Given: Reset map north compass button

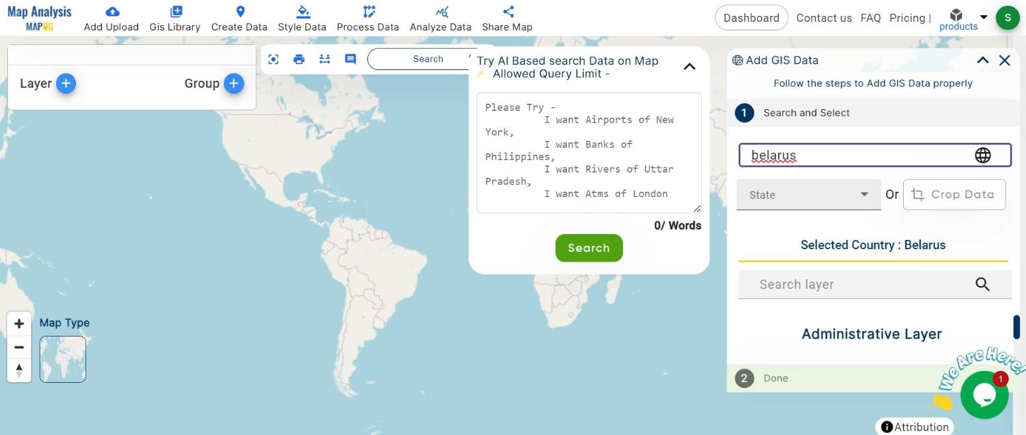Looking at the screenshot, I should [19, 371].
